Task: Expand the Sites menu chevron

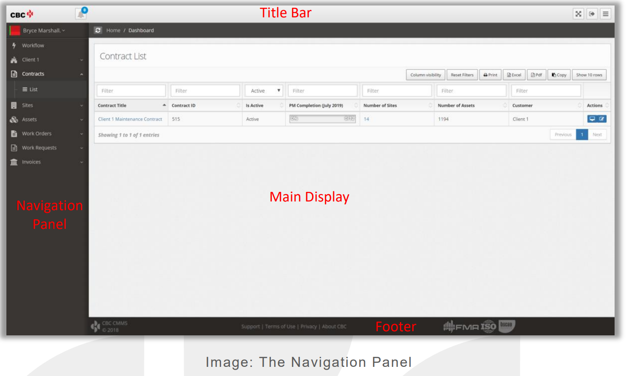Action: coord(81,106)
